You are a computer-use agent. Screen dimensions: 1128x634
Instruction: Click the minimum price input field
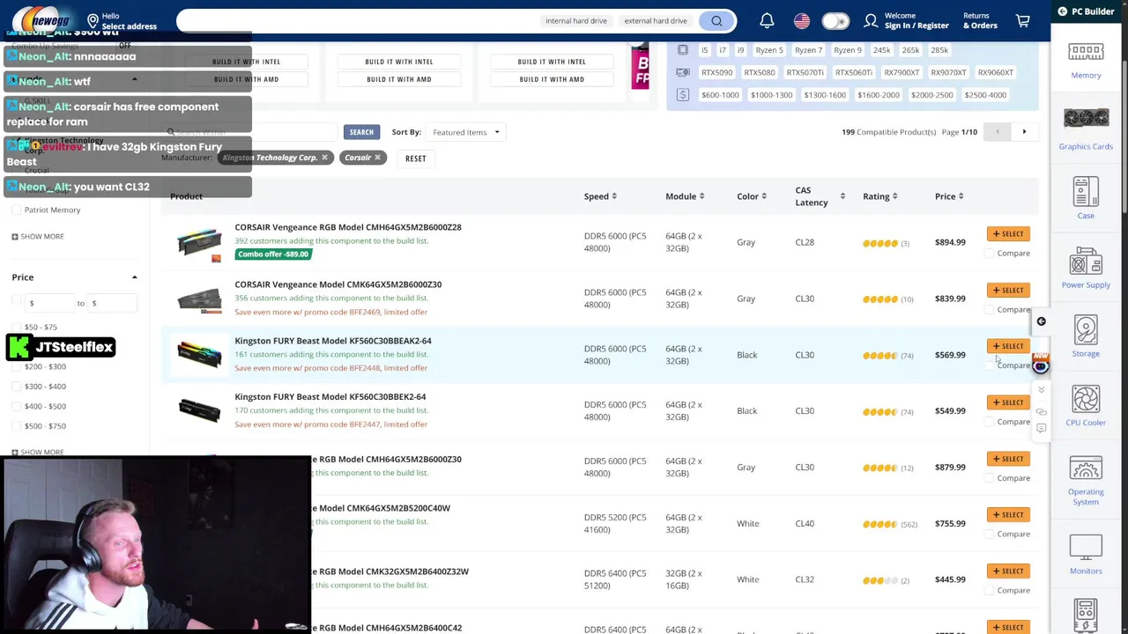click(x=50, y=303)
